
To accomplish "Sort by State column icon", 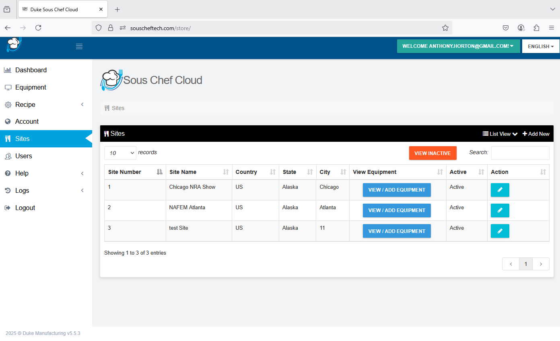I will pyautogui.click(x=310, y=172).
